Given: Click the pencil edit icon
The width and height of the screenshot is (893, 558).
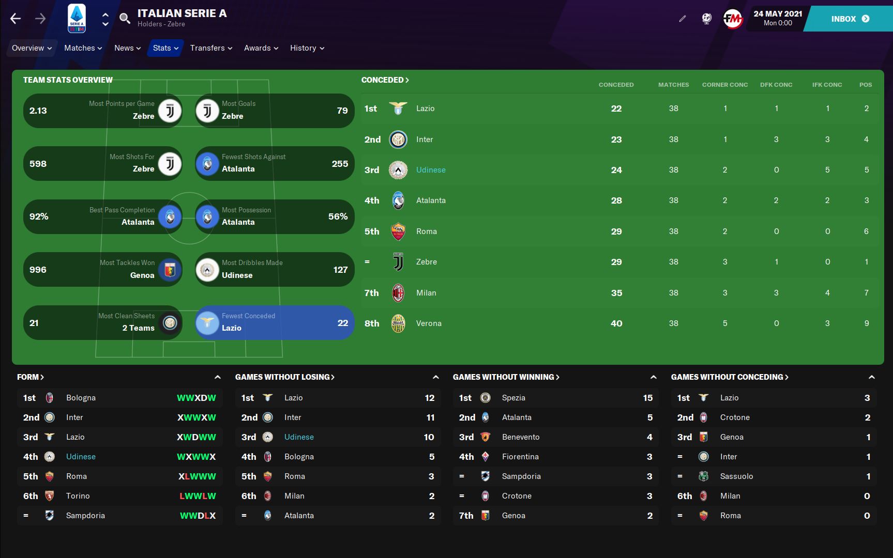Looking at the screenshot, I should click(x=683, y=19).
